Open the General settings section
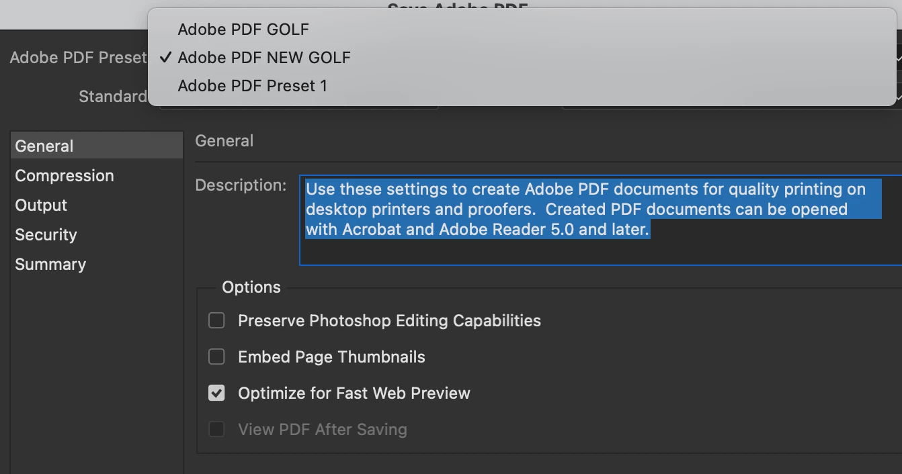Screen dimensions: 902x474 97,146
